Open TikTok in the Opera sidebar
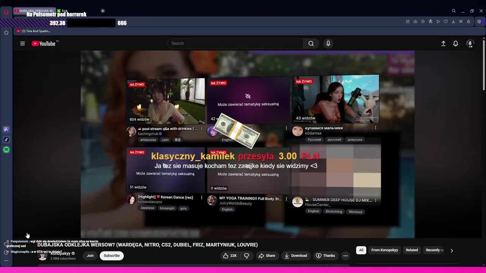 6,140
